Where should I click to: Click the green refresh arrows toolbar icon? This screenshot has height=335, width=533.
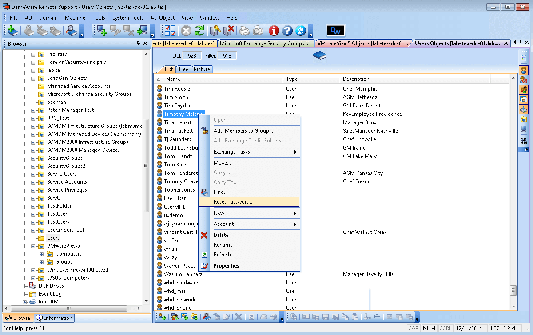(x=199, y=31)
